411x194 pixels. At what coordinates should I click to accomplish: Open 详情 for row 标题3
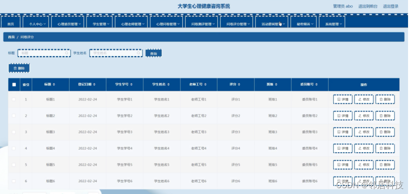[x=342, y=132]
